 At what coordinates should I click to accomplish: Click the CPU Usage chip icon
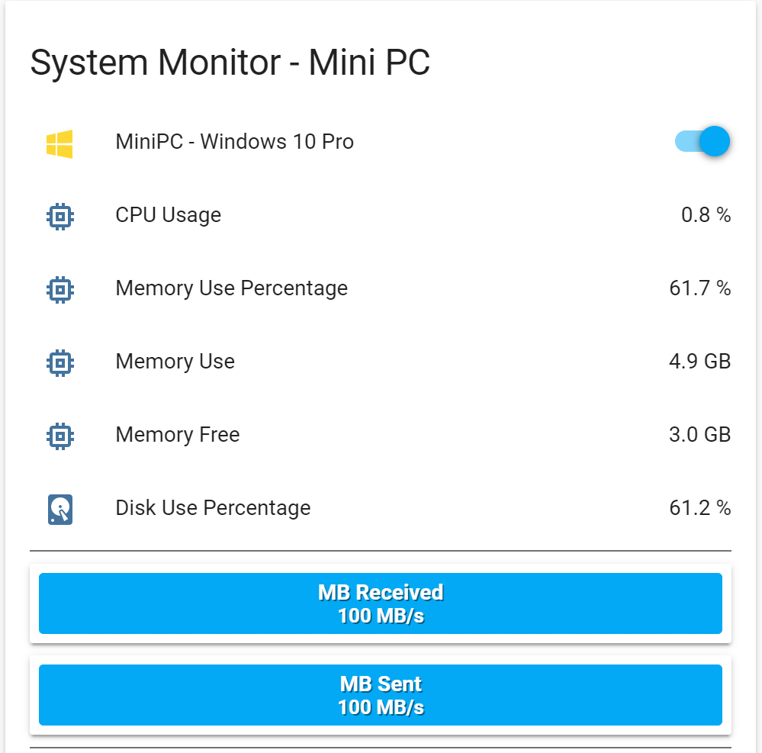59,216
